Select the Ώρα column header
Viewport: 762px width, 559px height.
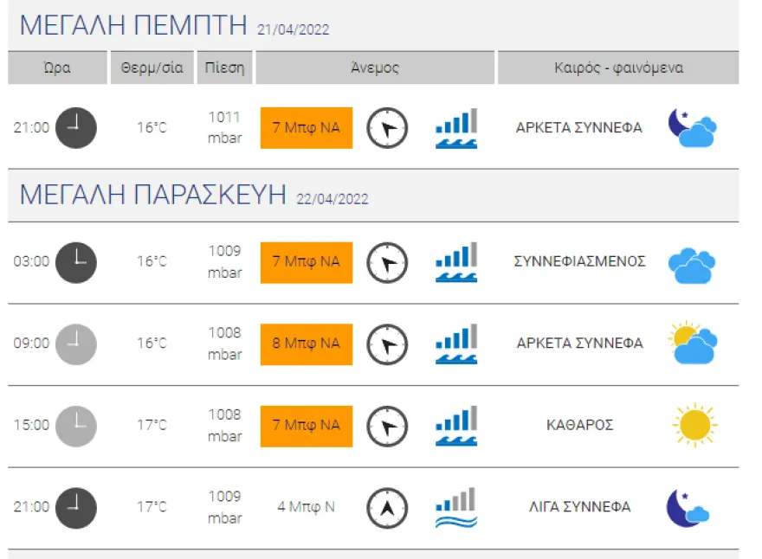(57, 68)
